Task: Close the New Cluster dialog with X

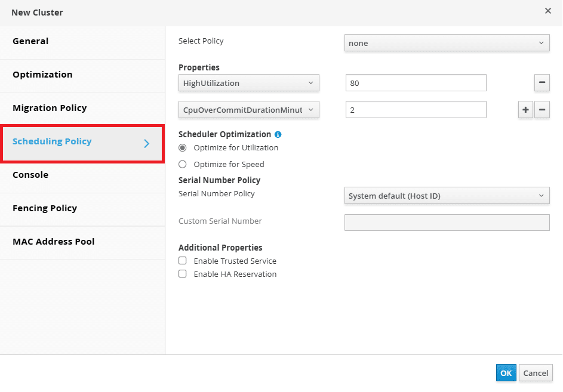Action: point(548,11)
